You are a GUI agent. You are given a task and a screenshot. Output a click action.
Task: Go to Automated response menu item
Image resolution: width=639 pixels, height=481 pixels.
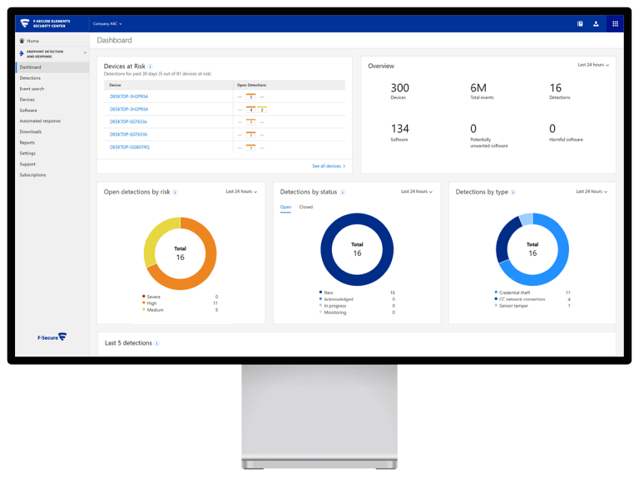40,121
